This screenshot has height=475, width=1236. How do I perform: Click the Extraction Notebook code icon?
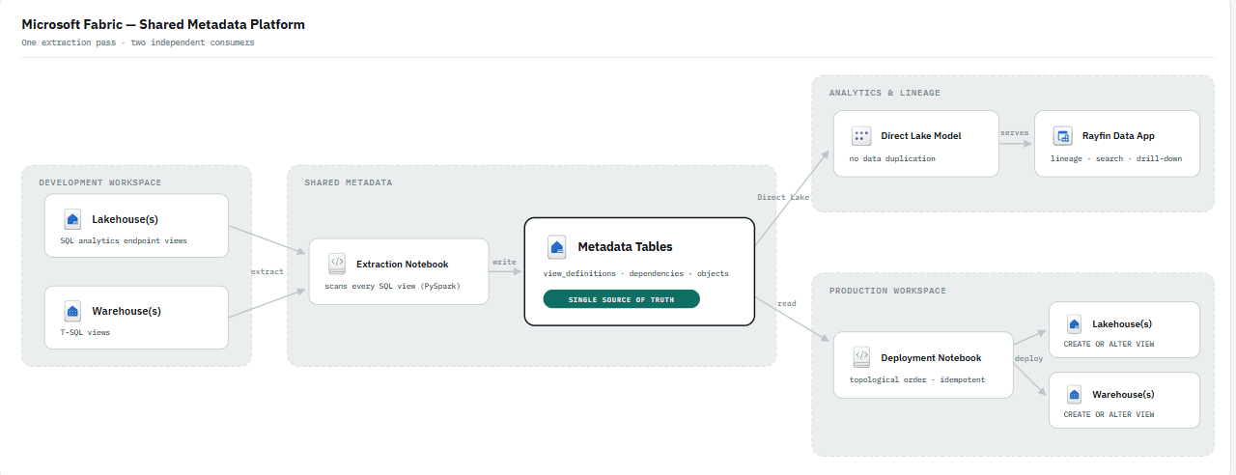(x=337, y=264)
